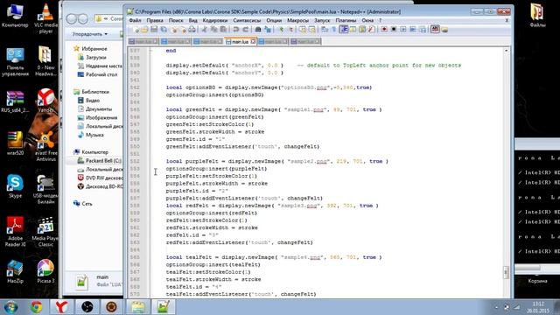560x315 pixels.
Task: Click the Playback macro icon
Action: [x=403, y=30]
